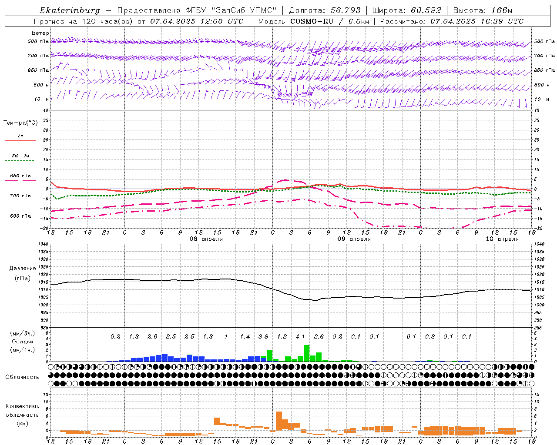This screenshot has height=445, width=557.
Task: Click the "Высота: 166м" header field
Action: click(x=483, y=10)
